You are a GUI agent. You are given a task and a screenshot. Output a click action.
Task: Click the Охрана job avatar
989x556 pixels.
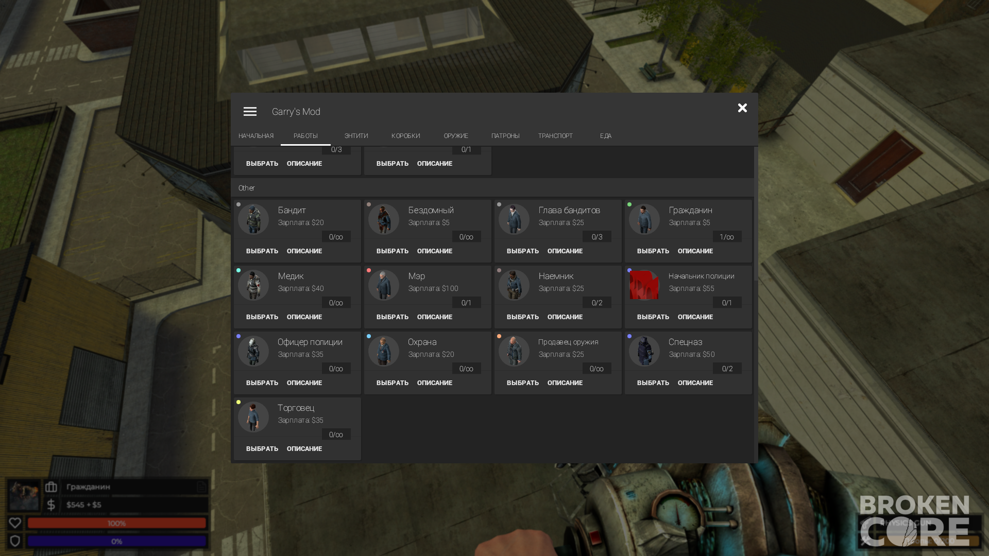click(384, 351)
